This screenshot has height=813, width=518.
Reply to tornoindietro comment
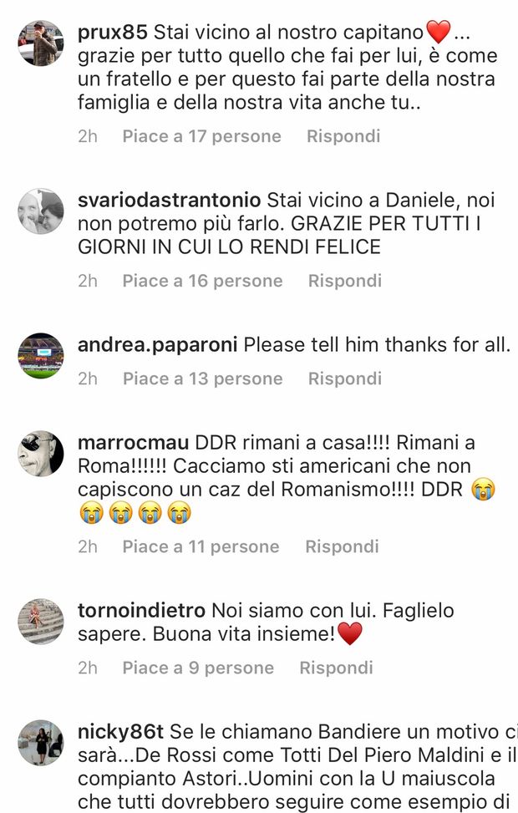pos(336,668)
